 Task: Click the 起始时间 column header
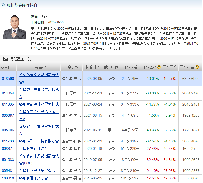pyautogui.click(x=93, y=67)
